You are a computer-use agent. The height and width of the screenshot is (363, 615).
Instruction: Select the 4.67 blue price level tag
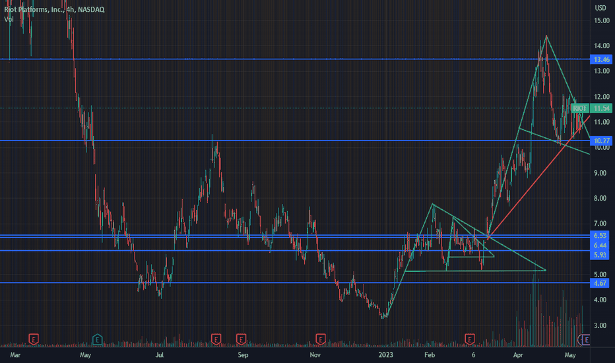click(x=600, y=283)
